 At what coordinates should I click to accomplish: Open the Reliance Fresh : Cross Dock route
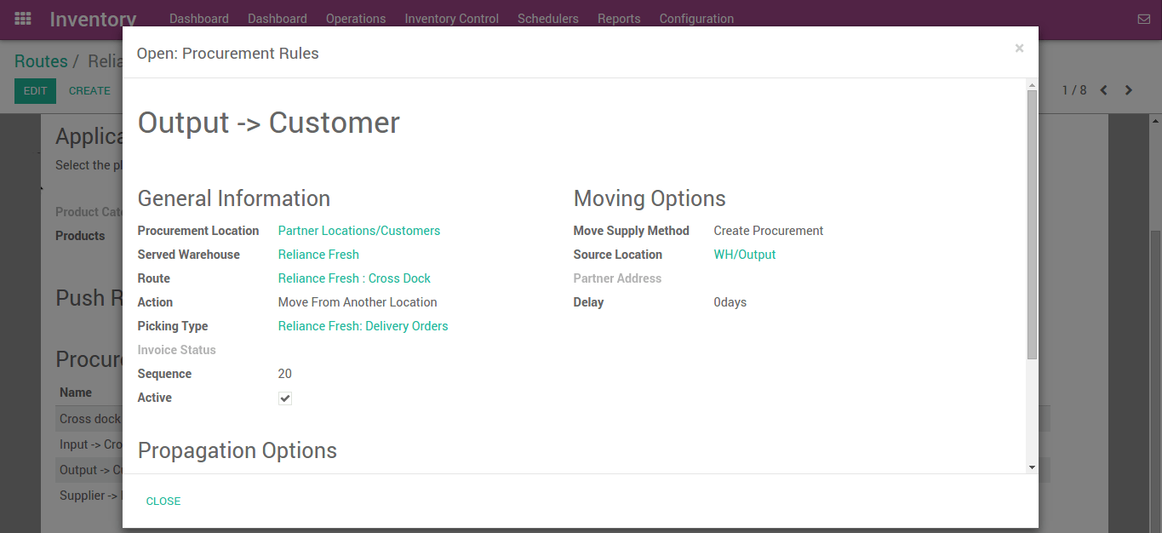(354, 278)
